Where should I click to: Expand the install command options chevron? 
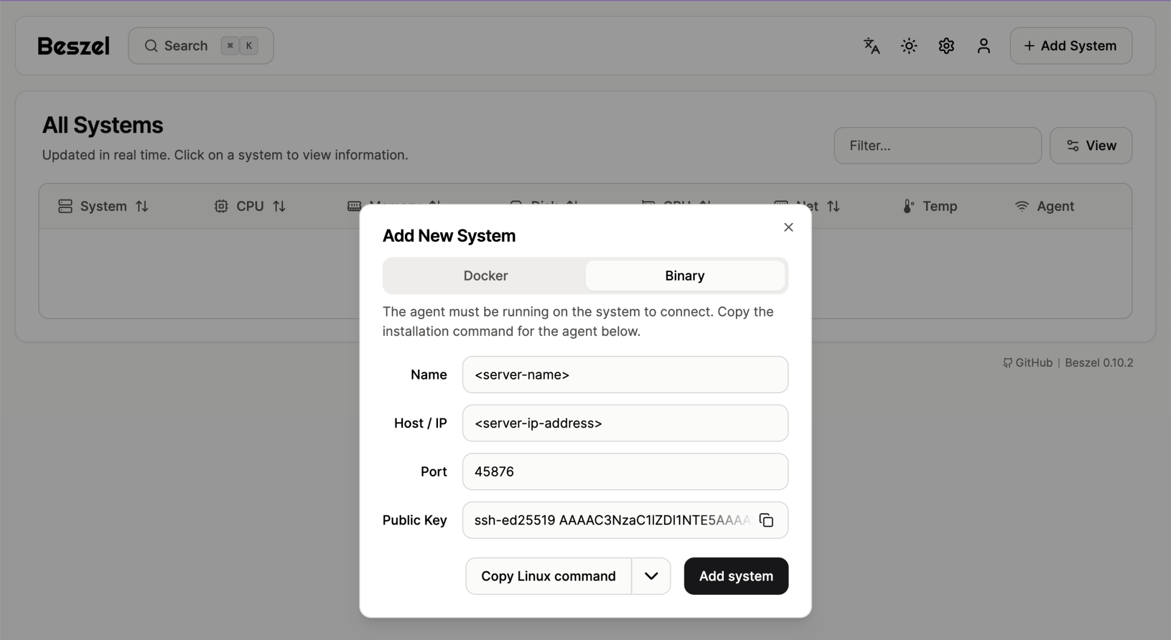pos(650,576)
